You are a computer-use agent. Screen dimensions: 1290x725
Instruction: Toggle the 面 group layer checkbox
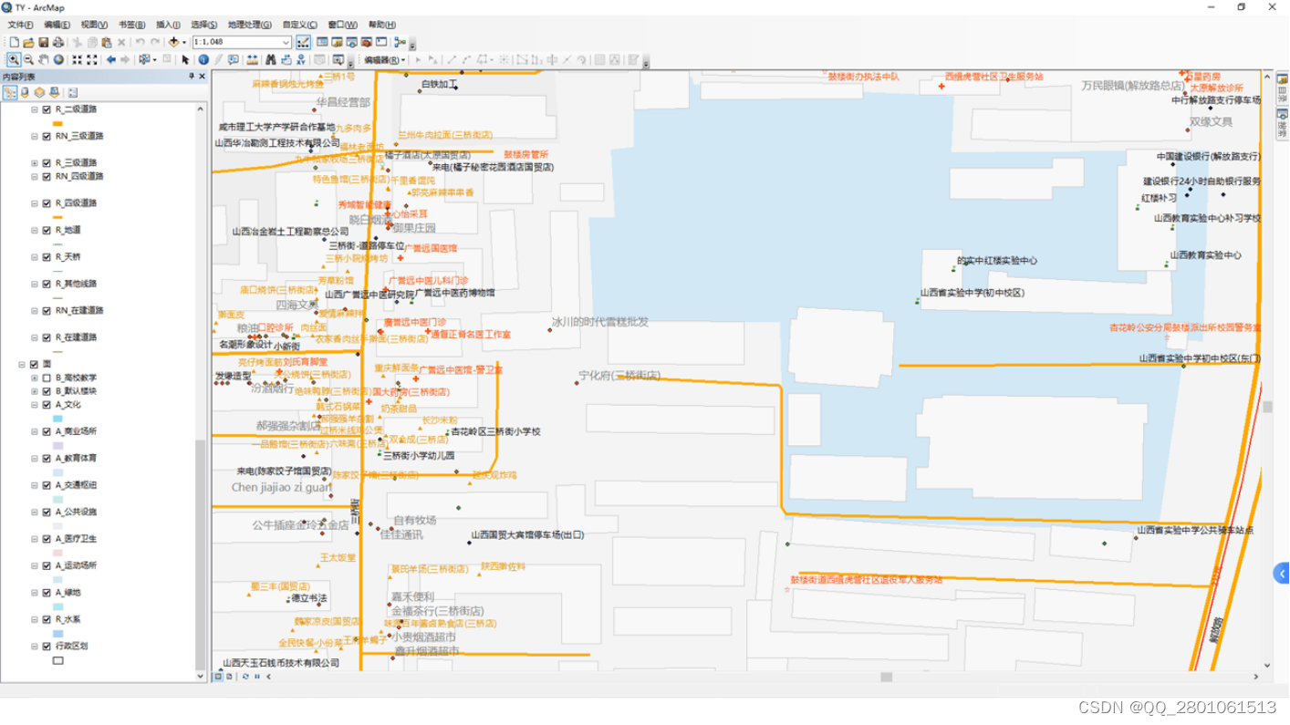point(35,364)
